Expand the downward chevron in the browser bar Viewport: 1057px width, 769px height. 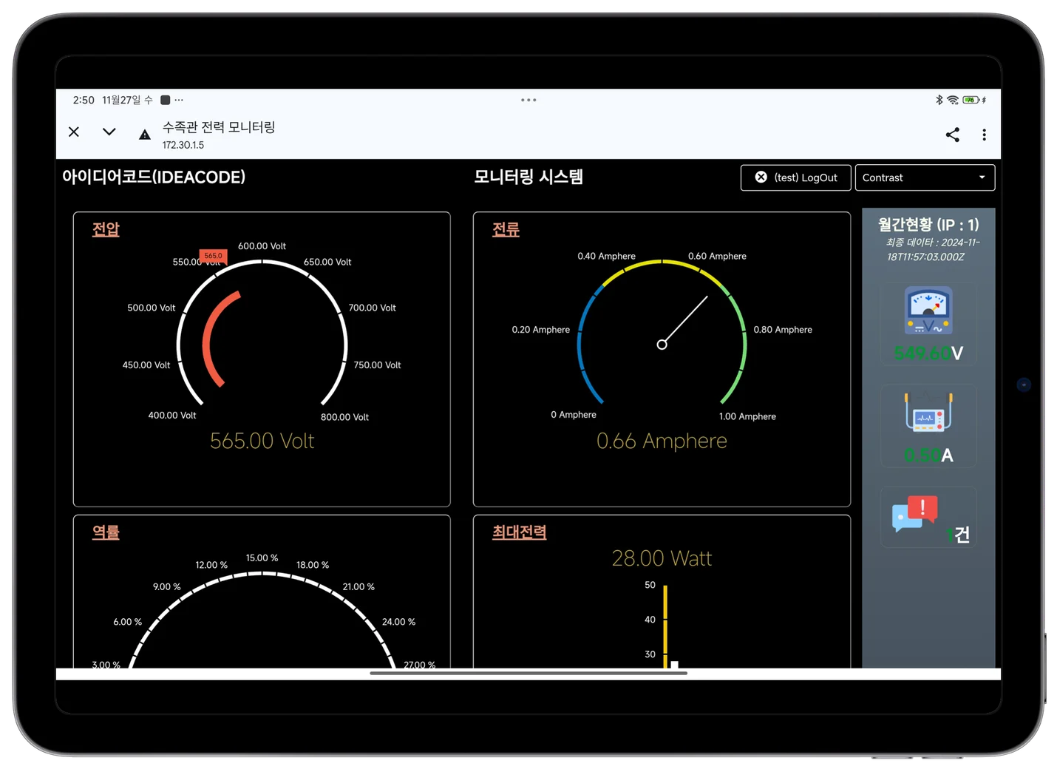tap(109, 132)
